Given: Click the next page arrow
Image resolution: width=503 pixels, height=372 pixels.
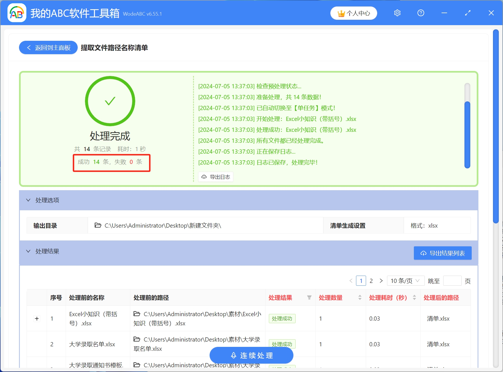Looking at the screenshot, I should (381, 281).
